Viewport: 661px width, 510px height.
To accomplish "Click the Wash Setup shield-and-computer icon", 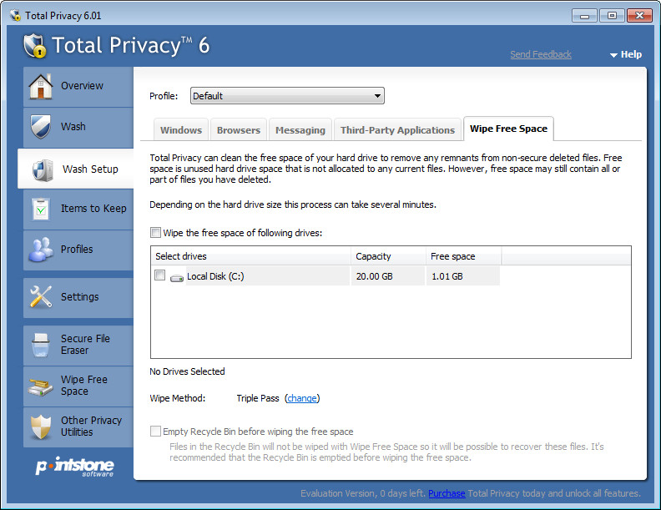I will point(43,169).
